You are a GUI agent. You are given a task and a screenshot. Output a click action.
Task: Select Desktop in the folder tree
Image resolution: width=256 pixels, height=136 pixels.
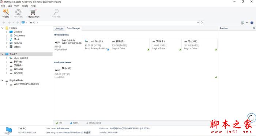click(18, 32)
